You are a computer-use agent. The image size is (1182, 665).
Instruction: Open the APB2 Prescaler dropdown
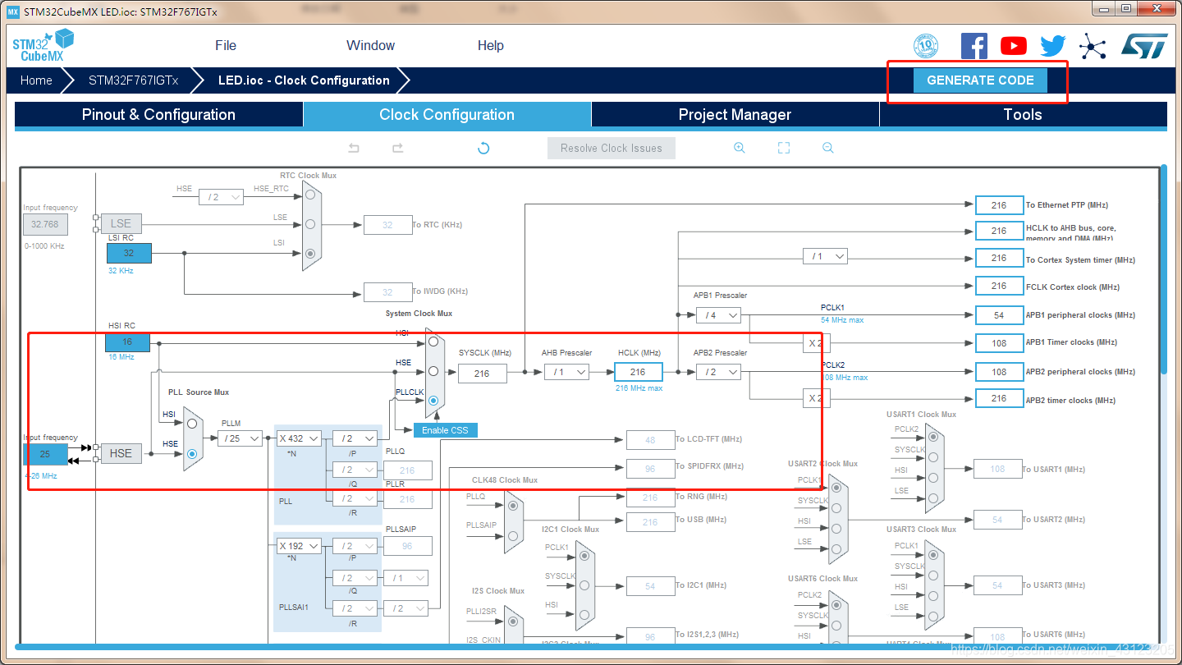[718, 372]
